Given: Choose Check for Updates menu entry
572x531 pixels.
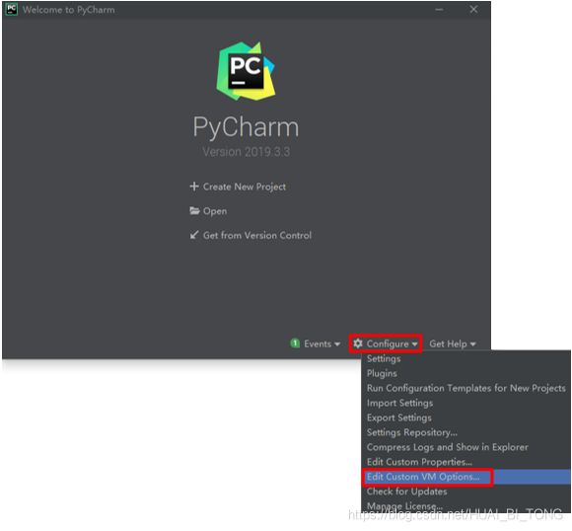Looking at the screenshot, I should click(466, 492).
